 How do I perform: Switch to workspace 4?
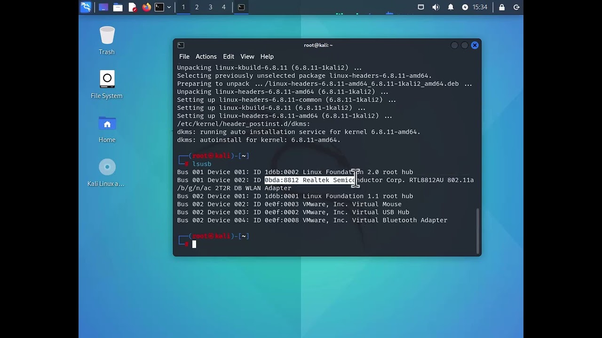pyautogui.click(x=223, y=7)
